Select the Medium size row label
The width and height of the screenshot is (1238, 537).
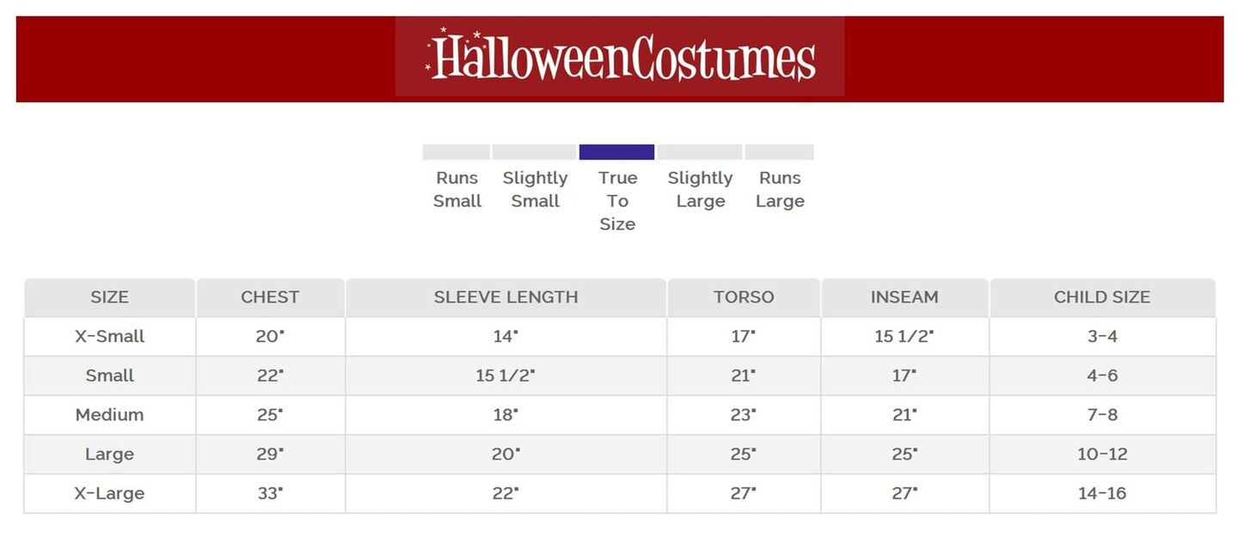point(109,415)
